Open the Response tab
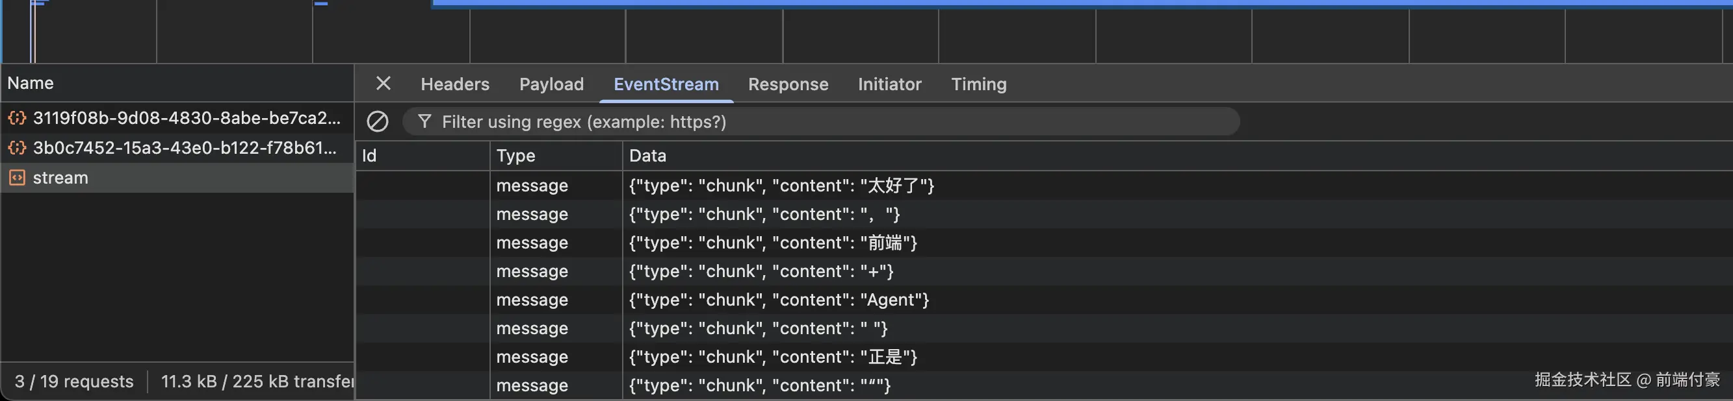Screen dimensions: 1733x401 pyautogui.click(x=788, y=84)
